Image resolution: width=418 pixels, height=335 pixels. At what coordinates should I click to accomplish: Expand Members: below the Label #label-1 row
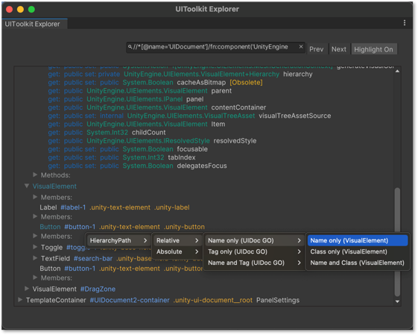click(35, 216)
